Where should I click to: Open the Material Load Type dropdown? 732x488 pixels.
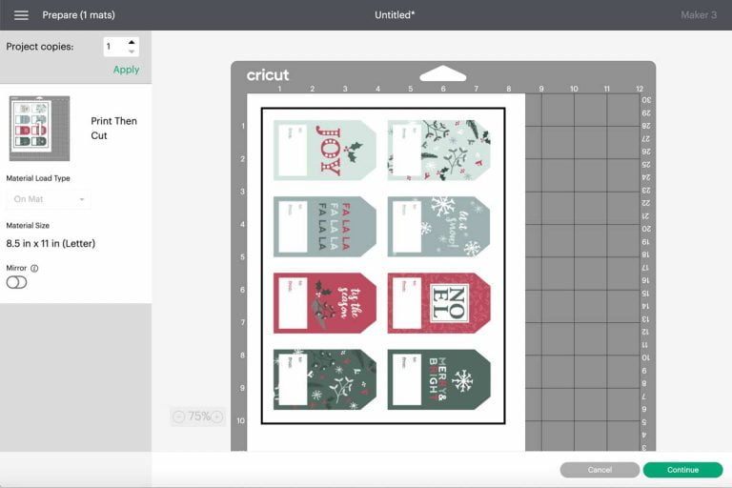coord(49,199)
